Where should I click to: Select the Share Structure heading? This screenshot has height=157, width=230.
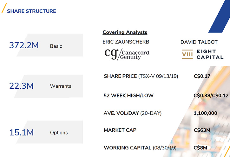pyautogui.click(x=31, y=11)
